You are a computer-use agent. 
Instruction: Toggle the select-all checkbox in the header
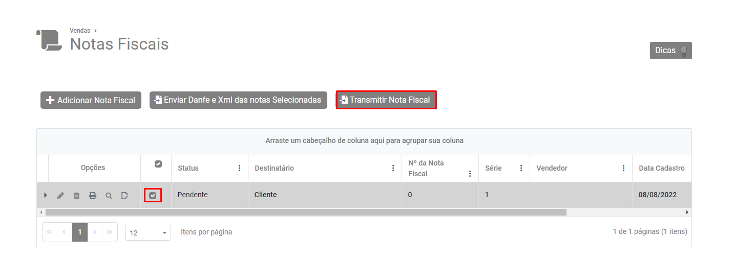pyautogui.click(x=158, y=164)
